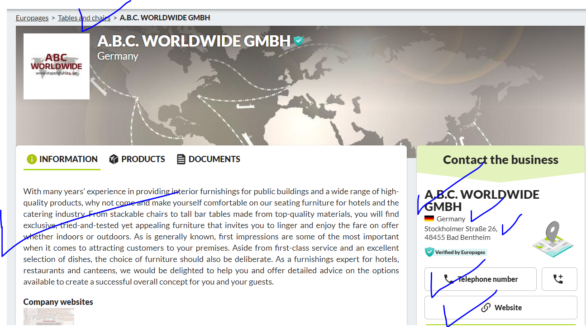
Task: Click the German flag icon in contact panel
Action: click(x=429, y=219)
